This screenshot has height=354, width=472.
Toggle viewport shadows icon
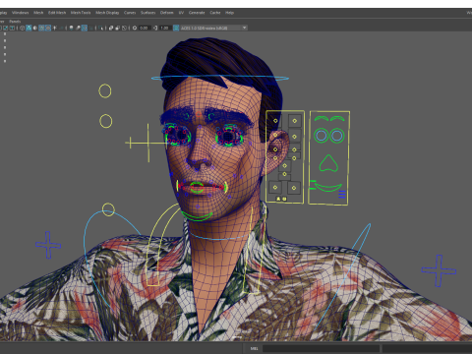61,28
